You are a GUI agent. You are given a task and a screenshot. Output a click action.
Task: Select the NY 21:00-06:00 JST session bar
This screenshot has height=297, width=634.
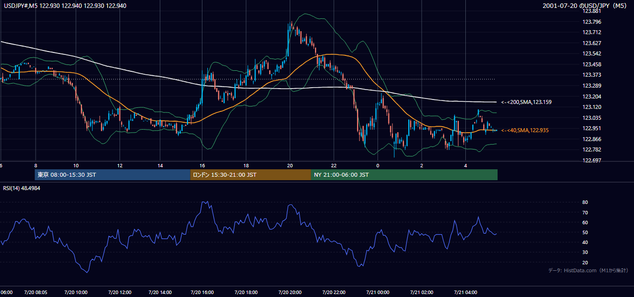[x=404, y=175]
